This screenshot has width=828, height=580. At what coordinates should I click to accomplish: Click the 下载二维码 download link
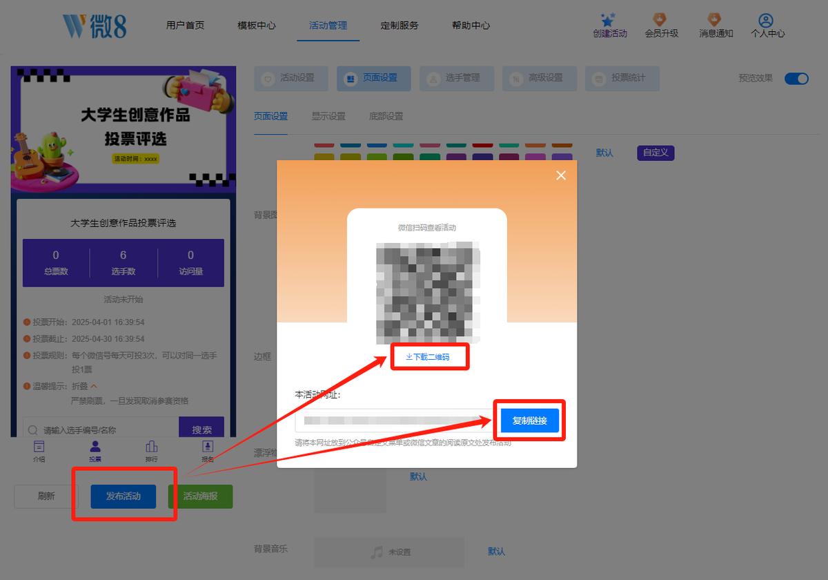tap(428, 357)
